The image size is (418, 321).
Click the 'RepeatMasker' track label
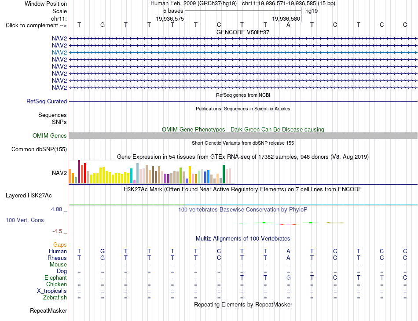48,310
